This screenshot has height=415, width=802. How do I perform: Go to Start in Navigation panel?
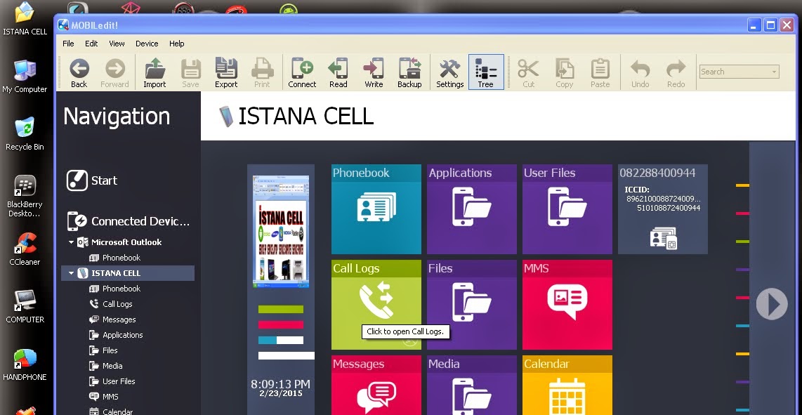92,180
